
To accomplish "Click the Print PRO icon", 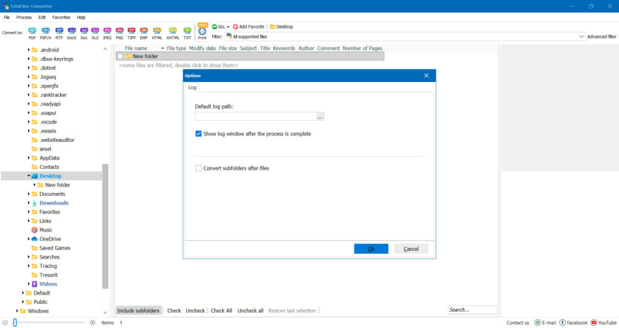I will (202, 31).
